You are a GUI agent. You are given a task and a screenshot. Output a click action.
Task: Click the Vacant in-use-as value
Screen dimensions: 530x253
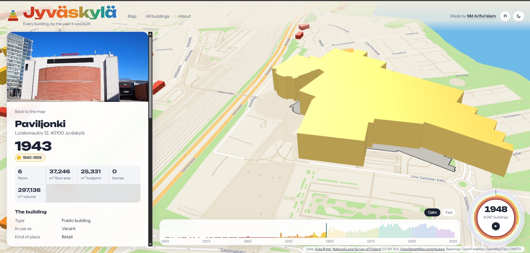tap(69, 229)
